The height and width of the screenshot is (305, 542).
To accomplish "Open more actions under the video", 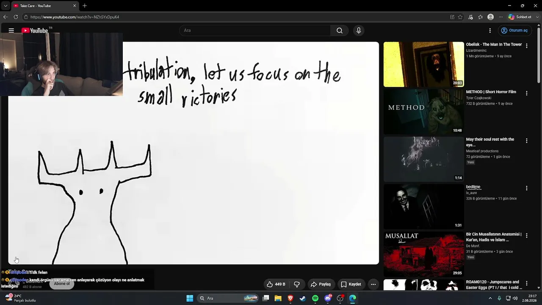I will 373,284.
